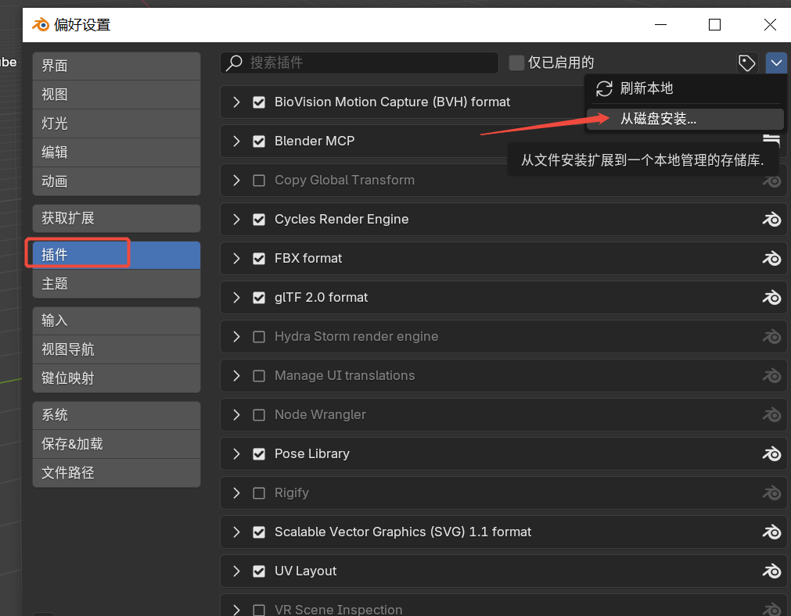This screenshot has width=791, height=616.
Task: Expand Cycles Render Engine details
Action: (236, 220)
